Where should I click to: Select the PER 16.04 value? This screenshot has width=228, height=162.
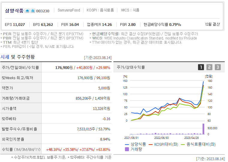click(x=70, y=24)
